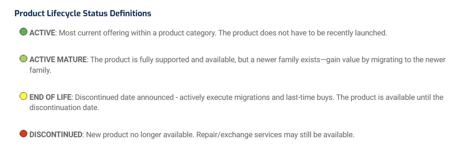Click the bold ACTIVE label
This screenshot has height=160, width=475.
pyautogui.click(x=42, y=33)
